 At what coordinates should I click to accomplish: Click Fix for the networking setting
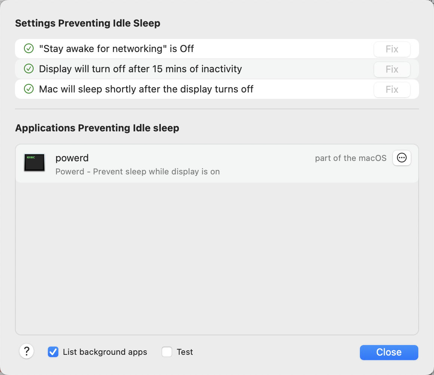coord(392,49)
